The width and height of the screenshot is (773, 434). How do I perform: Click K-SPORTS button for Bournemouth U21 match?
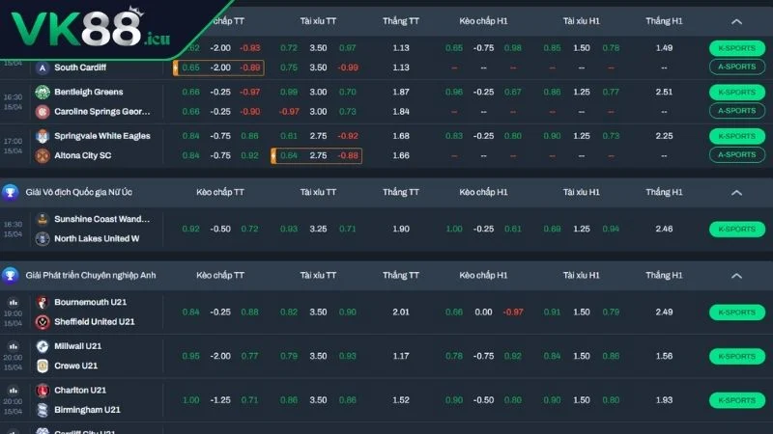click(x=737, y=312)
